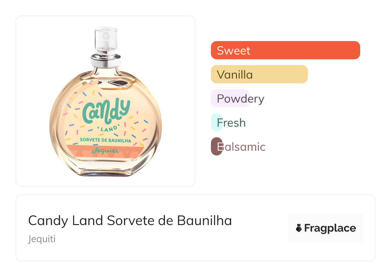Screen dimensions: 391x277
Task: Click the Fresh accord text label
Action: coord(231,123)
